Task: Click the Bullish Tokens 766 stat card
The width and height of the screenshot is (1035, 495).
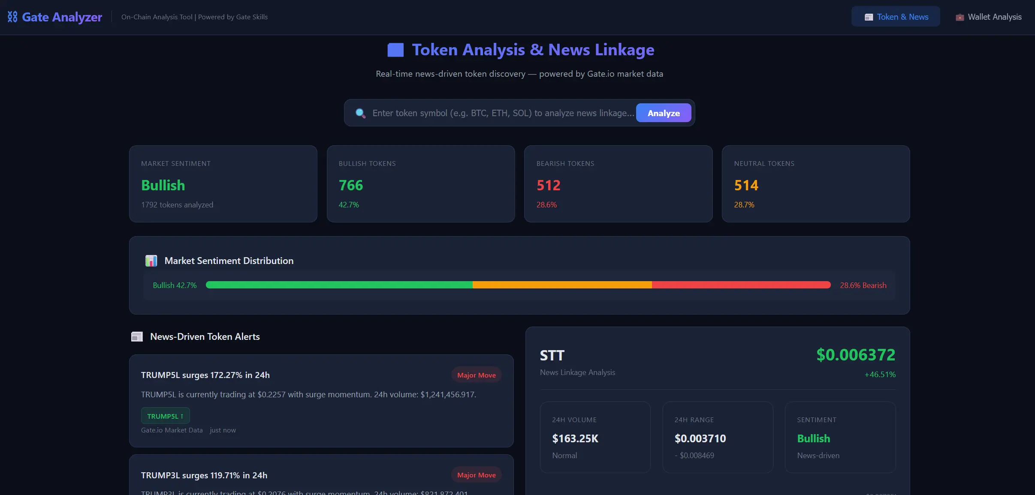Action: coord(420,183)
